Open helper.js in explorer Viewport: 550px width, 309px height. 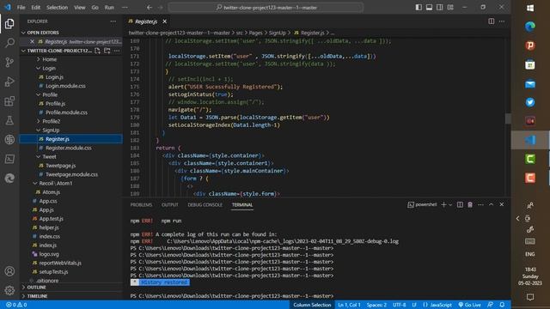[x=49, y=227]
